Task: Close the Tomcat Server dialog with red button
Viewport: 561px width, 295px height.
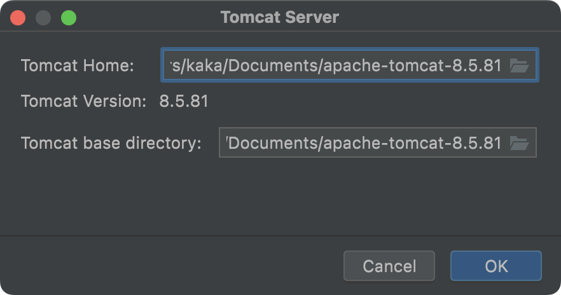Action: [18, 18]
